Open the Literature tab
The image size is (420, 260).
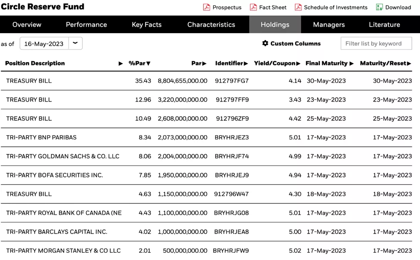click(x=384, y=25)
